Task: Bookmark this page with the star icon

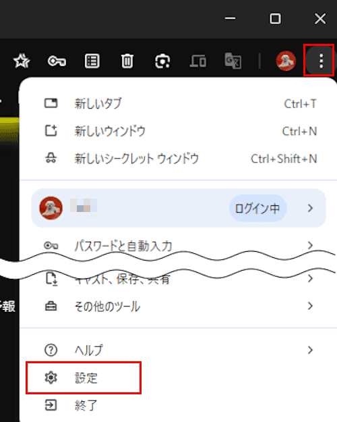Action: (22, 61)
